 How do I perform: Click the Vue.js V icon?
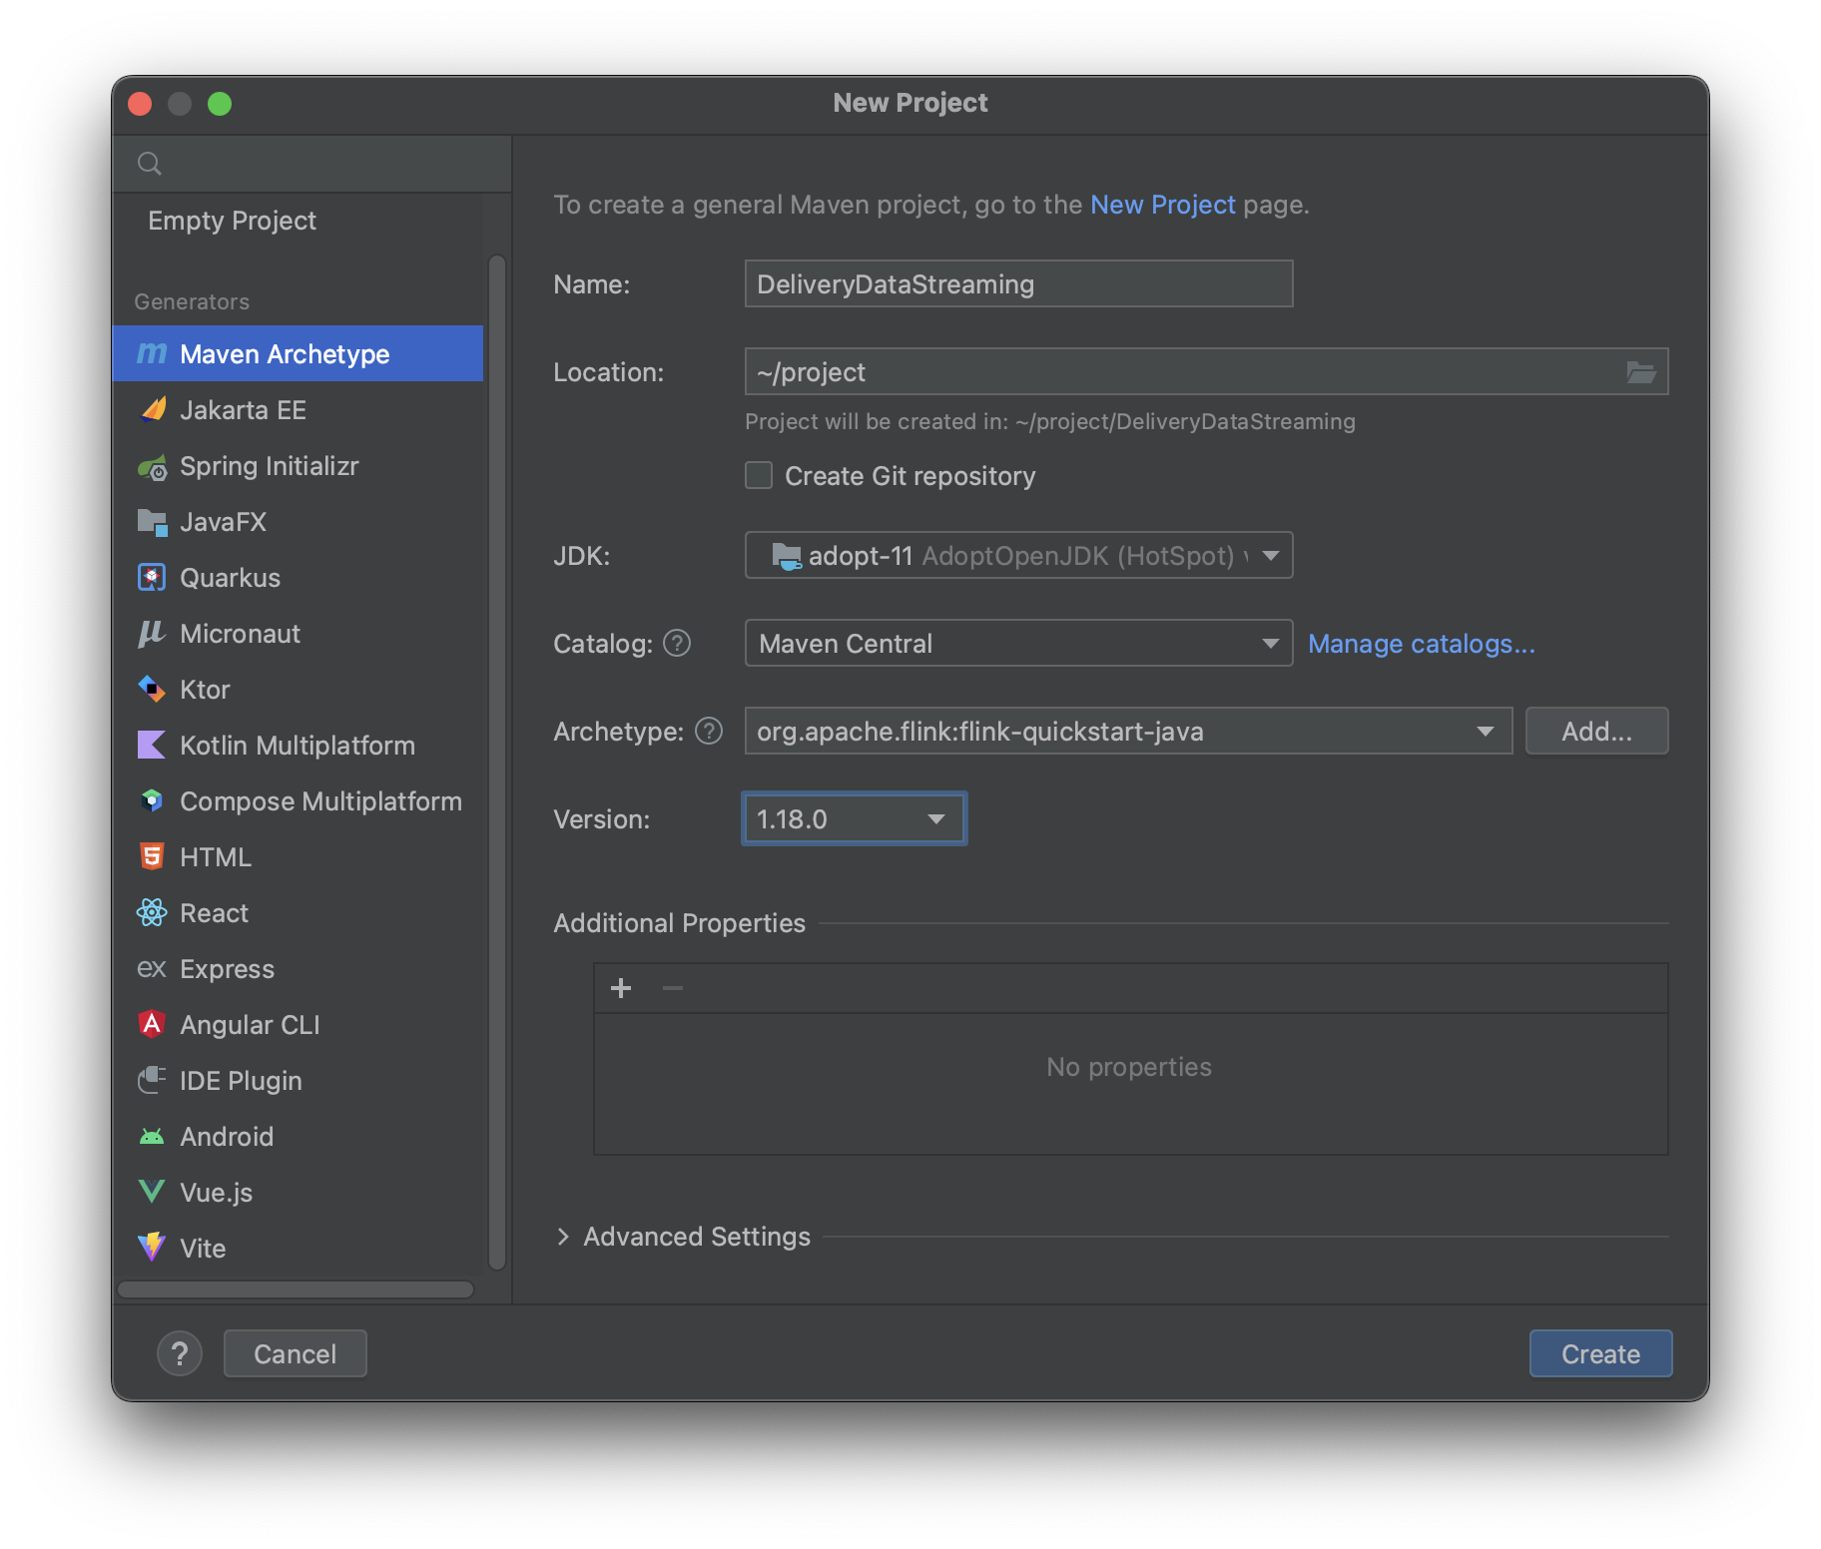[x=152, y=1192]
